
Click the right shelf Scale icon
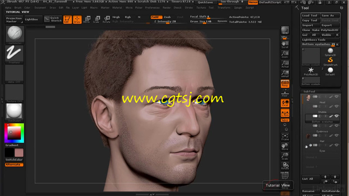[x=285, y=156]
